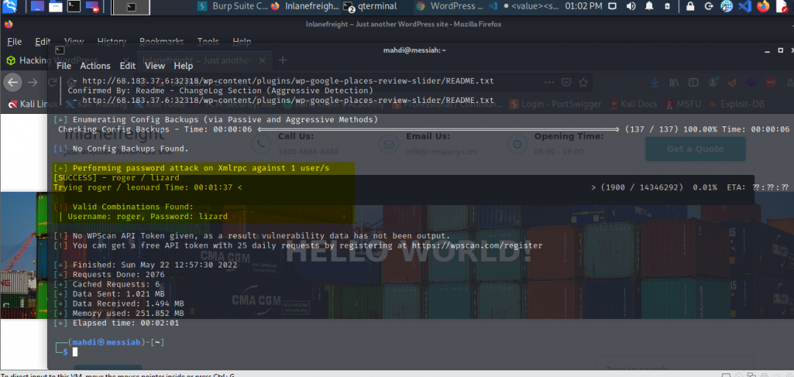Switch to VS Code <value> taskbar item

coord(524,7)
